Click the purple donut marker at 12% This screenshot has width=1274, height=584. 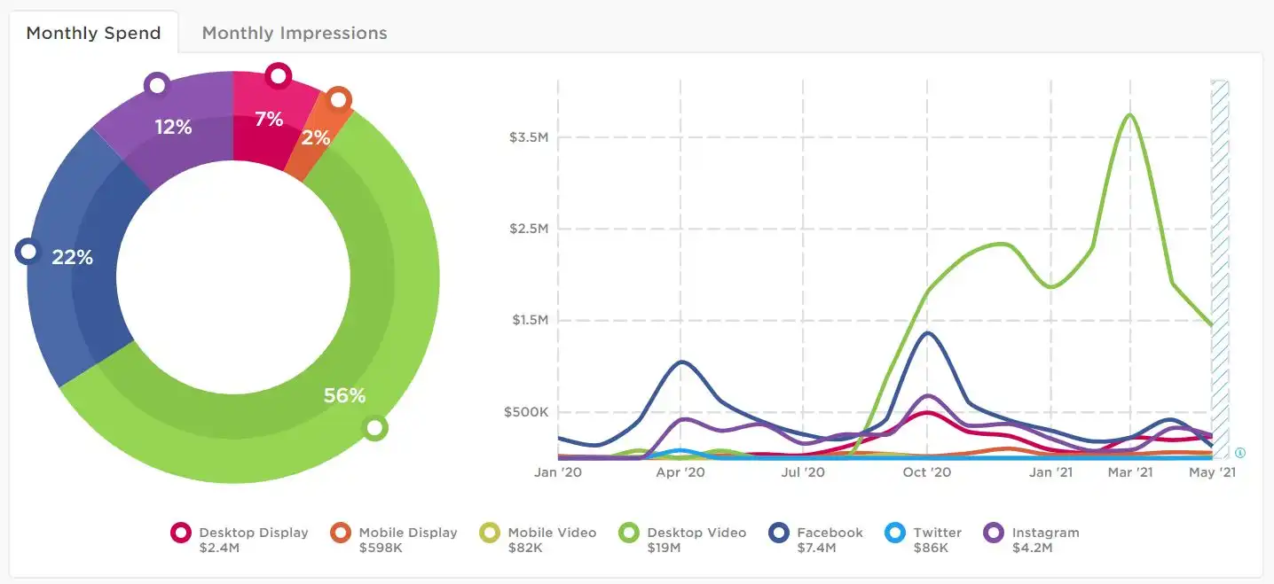click(x=157, y=85)
